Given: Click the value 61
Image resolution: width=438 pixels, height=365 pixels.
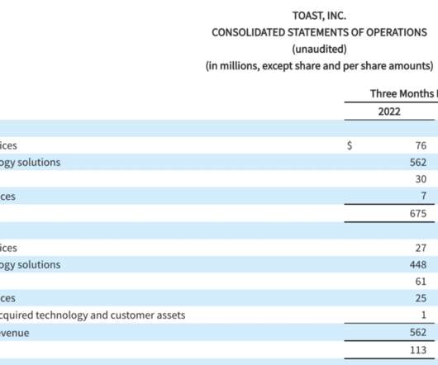Looking at the screenshot, I should tap(421, 282).
